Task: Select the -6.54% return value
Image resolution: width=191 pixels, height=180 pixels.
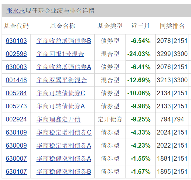Action: pos(141,41)
